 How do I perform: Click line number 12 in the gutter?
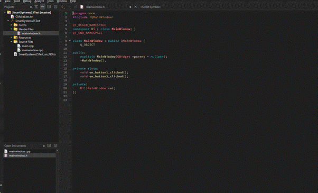[x=65, y=57]
